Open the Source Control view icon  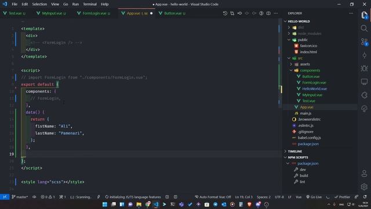click(365, 42)
